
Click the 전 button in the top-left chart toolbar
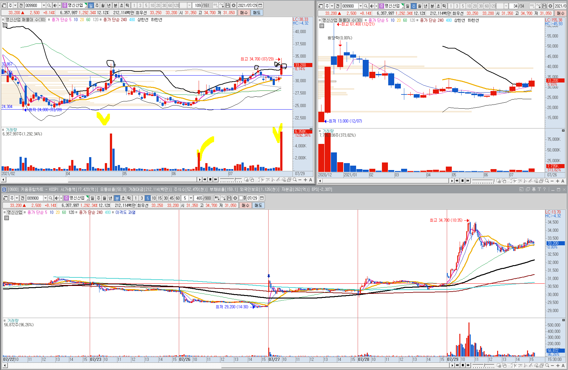click(21, 5)
